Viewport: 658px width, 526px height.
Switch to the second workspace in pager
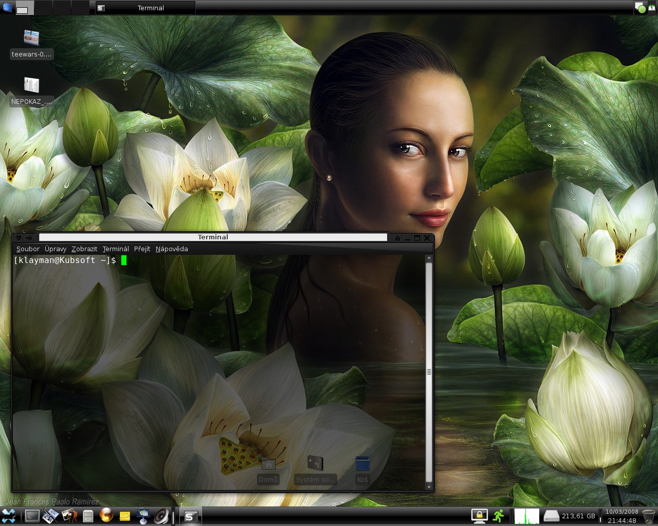click(43, 8)
